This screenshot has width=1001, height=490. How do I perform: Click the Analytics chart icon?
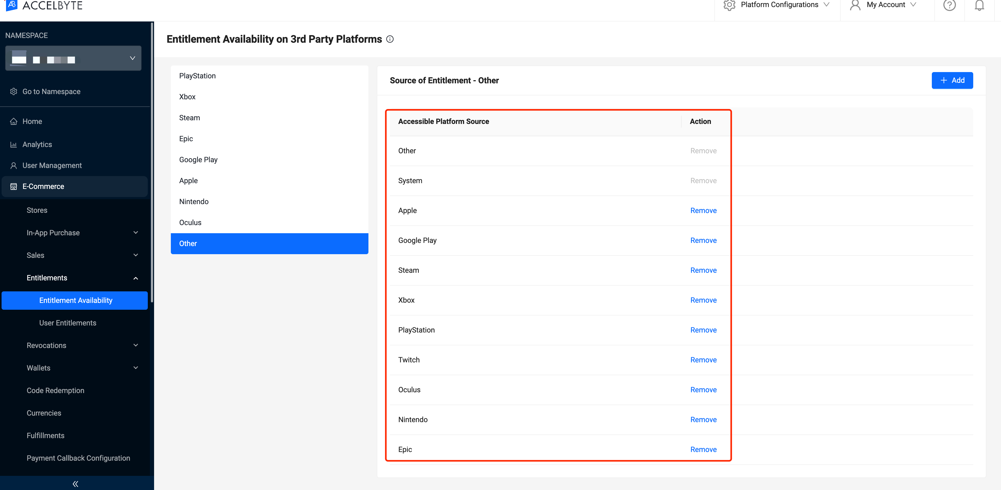click(x=14, y=145)
